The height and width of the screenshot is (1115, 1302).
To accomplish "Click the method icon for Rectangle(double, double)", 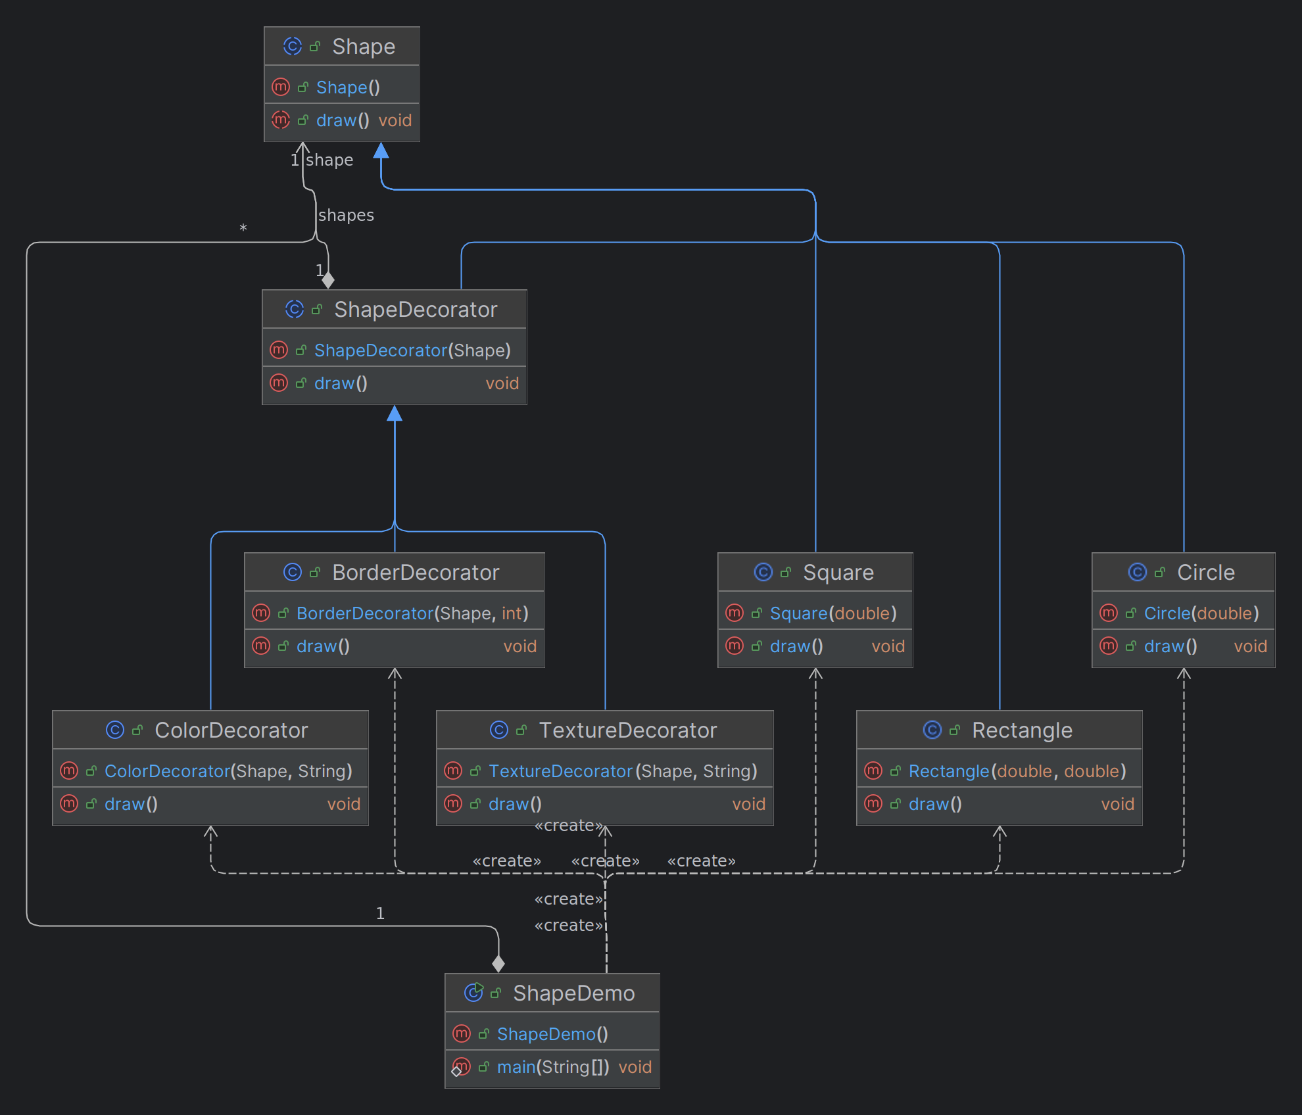I will [x=873, y=771].
